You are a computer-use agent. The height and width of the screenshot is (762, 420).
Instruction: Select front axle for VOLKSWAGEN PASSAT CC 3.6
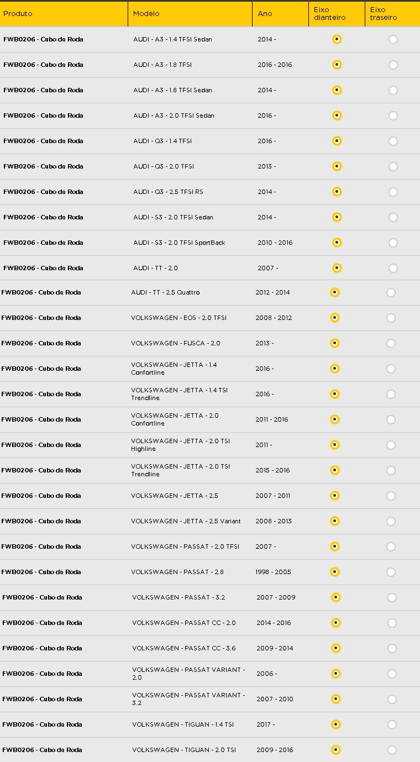click(x=336, y=648)
